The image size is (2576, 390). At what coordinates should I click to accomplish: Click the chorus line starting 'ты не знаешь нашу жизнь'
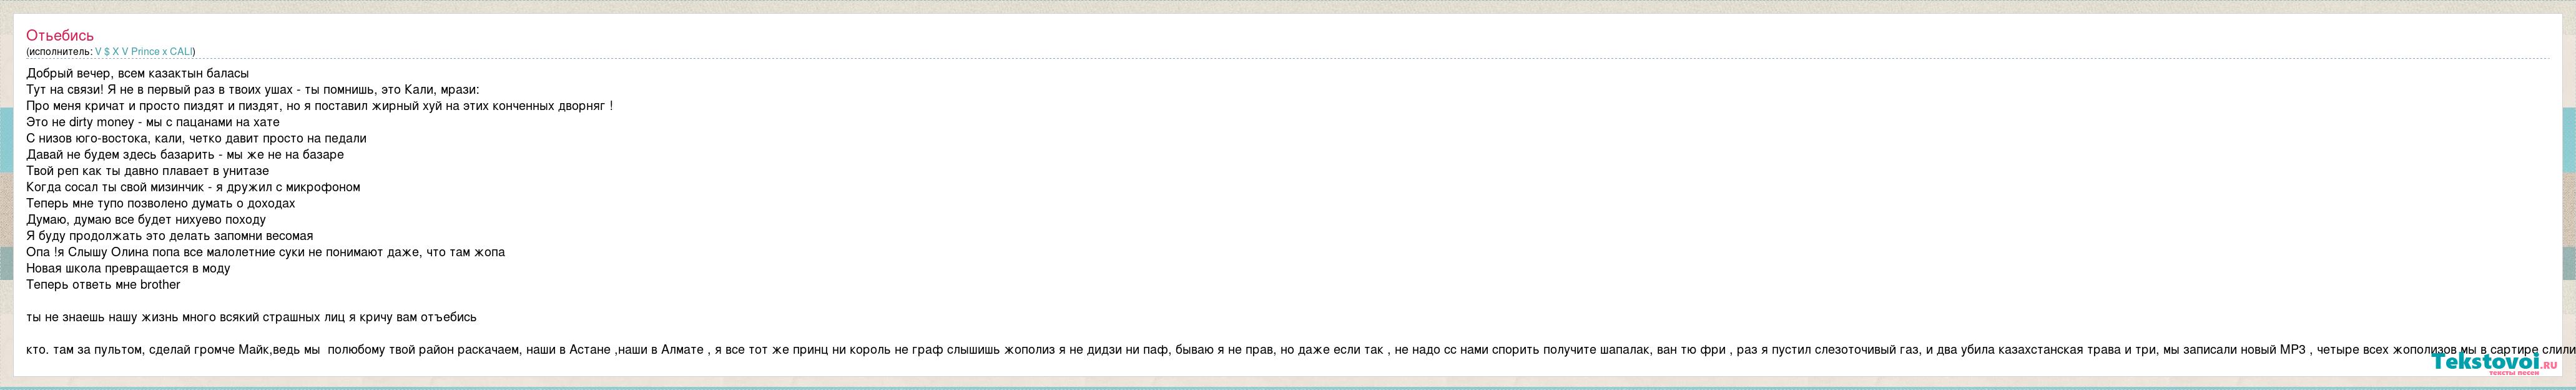click(251, 317)
